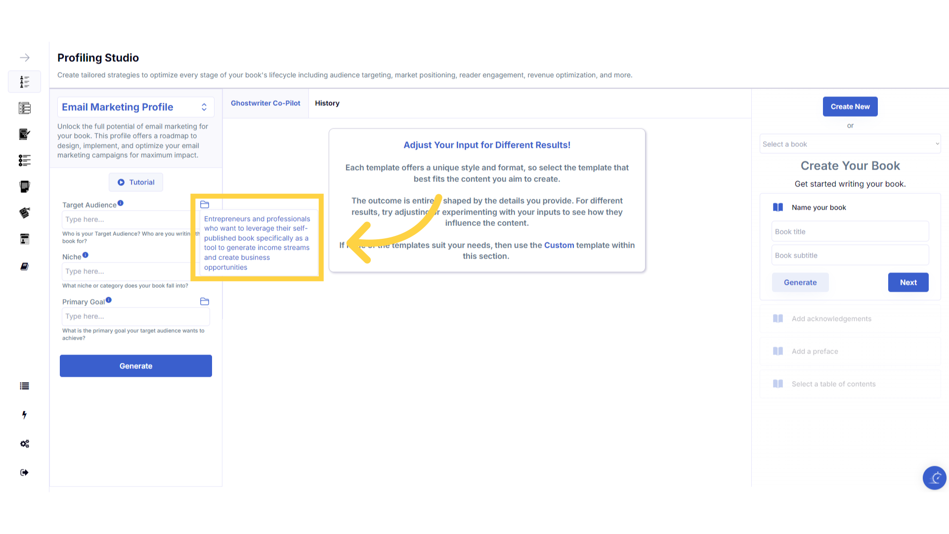Click the logout icon in sidebar
Screen dimensions: 949x534
click(x=24, y=472)
